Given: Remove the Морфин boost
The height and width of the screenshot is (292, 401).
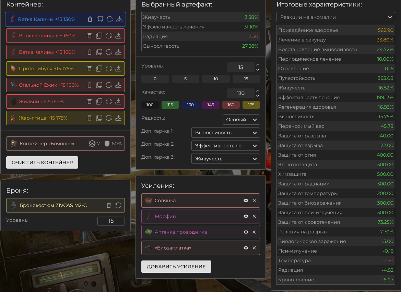Looking at the screenshot, I should (x=254, y=216).
